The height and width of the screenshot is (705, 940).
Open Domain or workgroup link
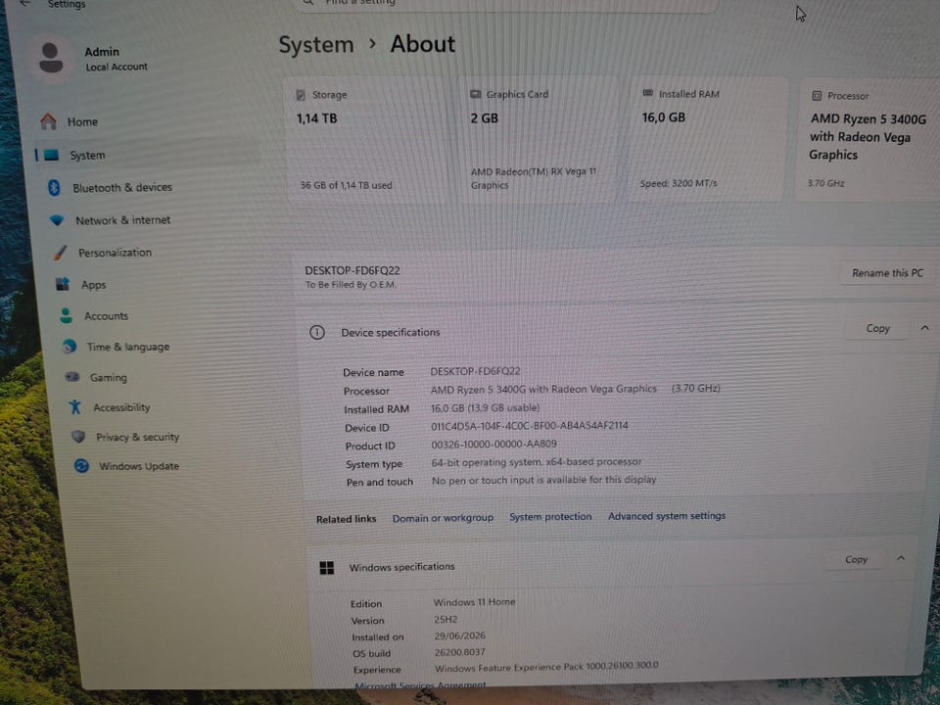click(443, 518)
